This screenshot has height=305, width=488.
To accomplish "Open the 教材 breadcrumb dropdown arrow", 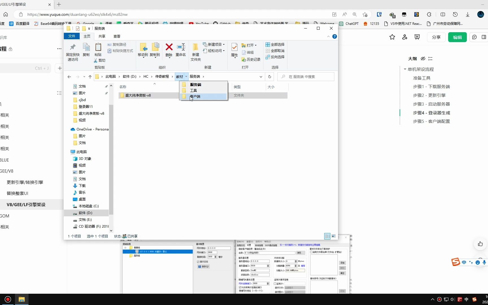I will click(186, 77).
